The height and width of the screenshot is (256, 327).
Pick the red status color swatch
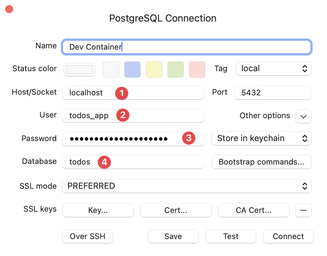pyautogui.click(x=197, y=70)
